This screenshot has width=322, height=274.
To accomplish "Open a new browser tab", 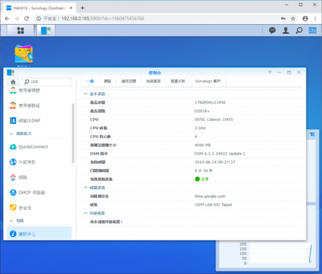I will tap(82, 8).
